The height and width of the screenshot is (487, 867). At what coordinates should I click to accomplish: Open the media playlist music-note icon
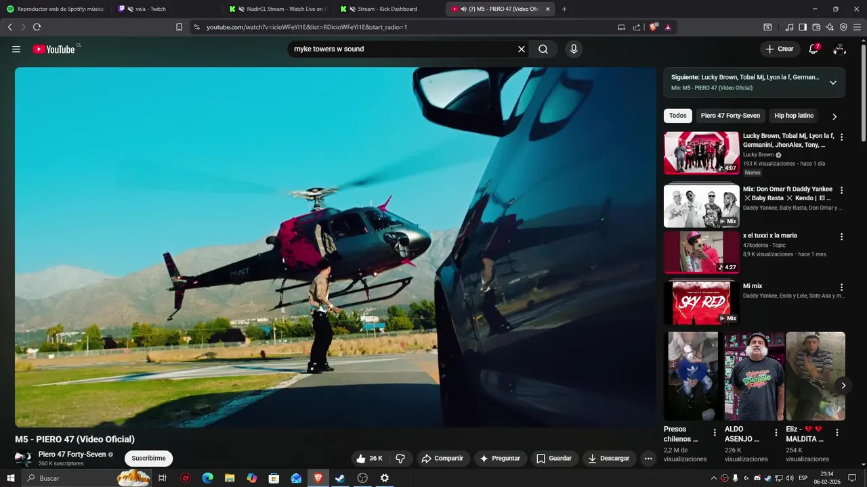point(789,27)
